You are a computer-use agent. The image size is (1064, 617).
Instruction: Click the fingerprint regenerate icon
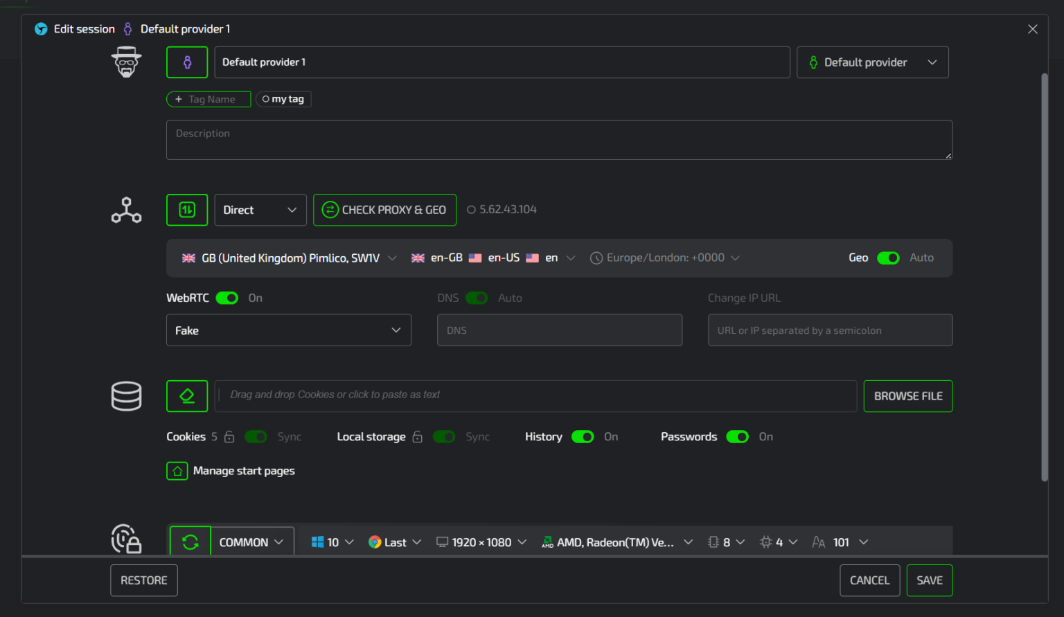click(190, 542)
